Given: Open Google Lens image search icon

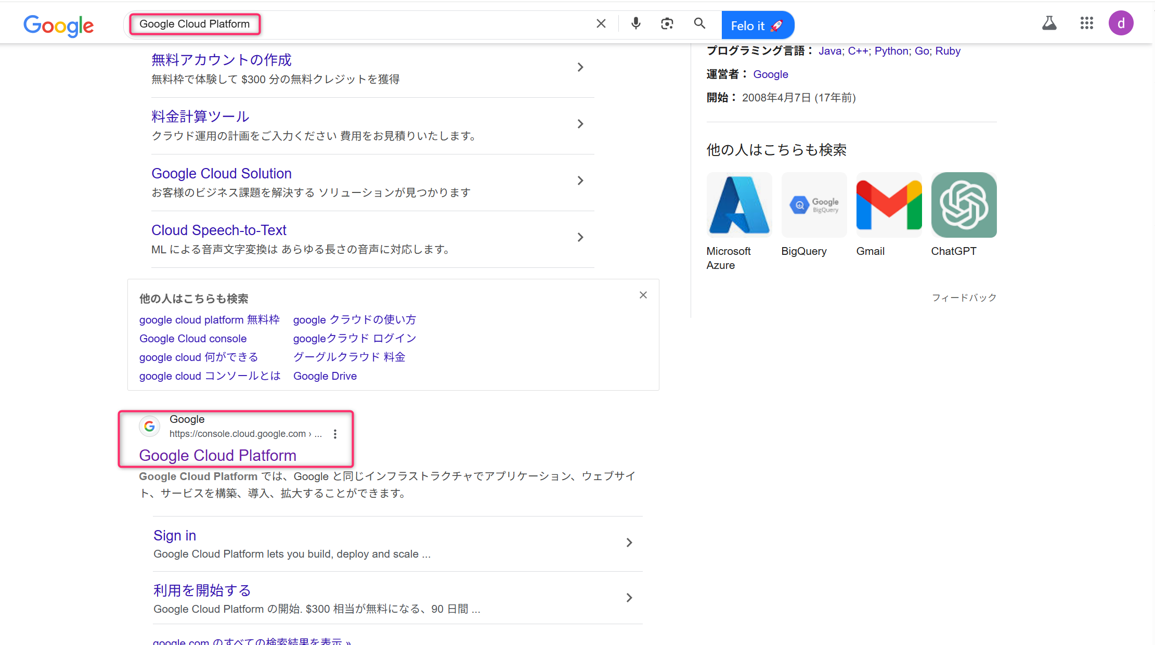Looking at the screenshot, I should [x=667, y=23].
